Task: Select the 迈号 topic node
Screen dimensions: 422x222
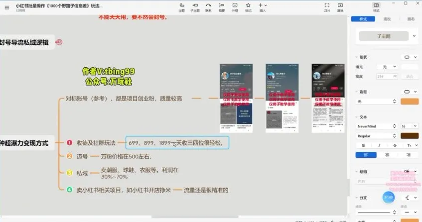Action: (x=82, y=156)
